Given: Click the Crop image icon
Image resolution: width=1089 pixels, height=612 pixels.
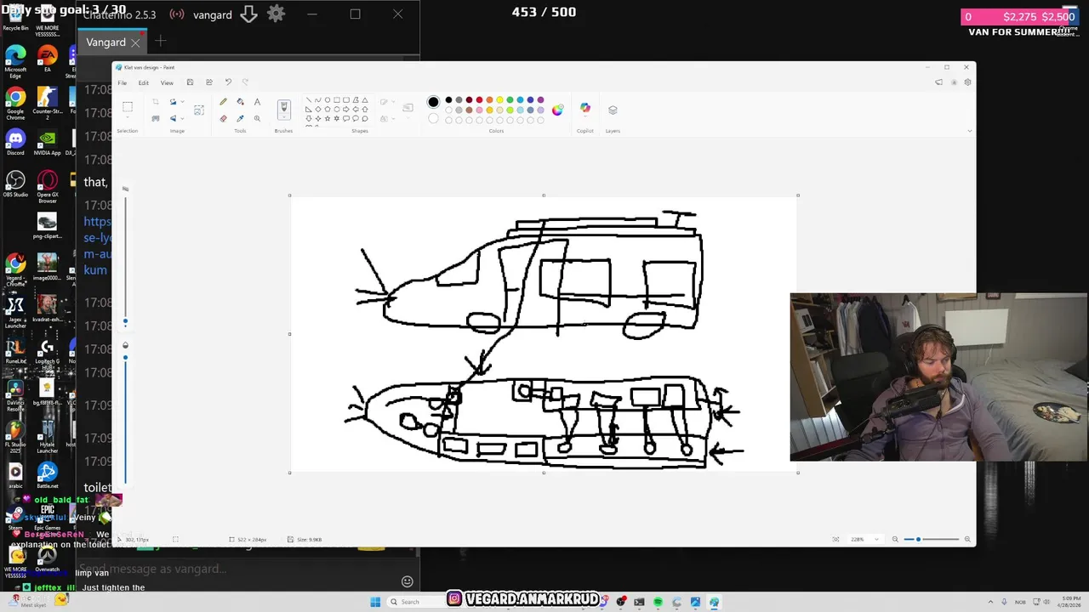Looking at the screenshot, I should (x=156, y=102).
